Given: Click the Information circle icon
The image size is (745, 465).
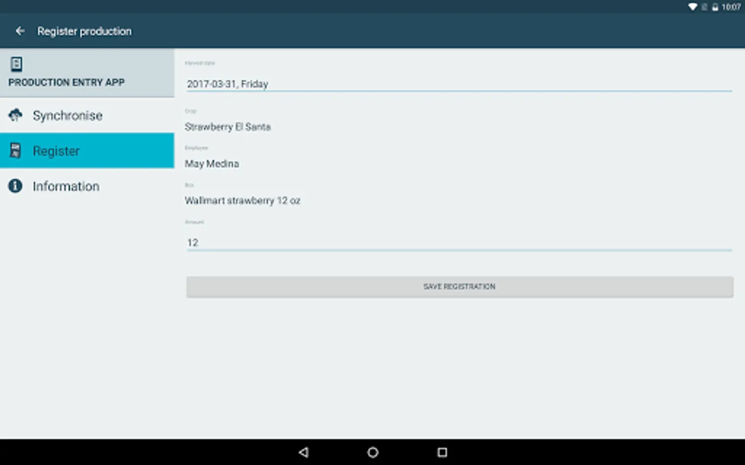Looking at the screenshot, I should click(x=16, y=186).
